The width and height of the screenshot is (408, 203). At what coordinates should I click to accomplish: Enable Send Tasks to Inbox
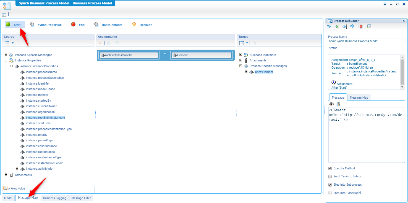pos(330,177)
